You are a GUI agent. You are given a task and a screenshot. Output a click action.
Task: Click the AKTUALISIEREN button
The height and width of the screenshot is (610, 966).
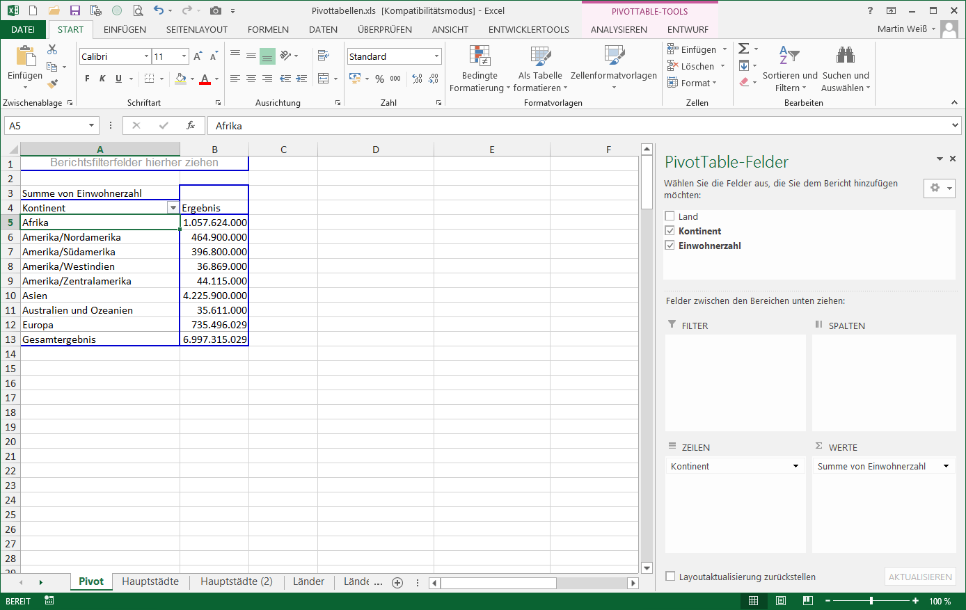(x=919, y=576)
